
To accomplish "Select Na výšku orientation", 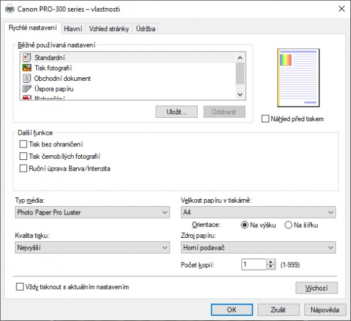I will [x=245, y=225].
